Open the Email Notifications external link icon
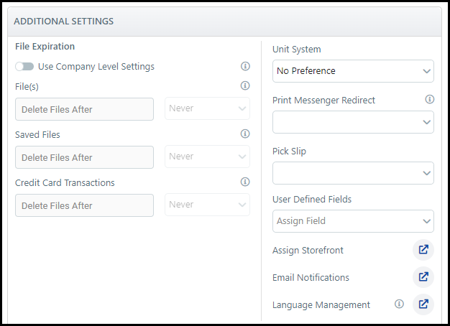Screen dimensions: 450x326 (x=423, y=277)
